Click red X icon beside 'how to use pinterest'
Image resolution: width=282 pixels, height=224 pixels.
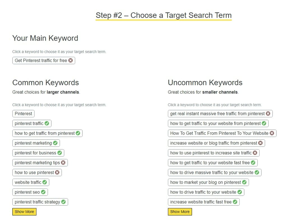pos(57,172)
